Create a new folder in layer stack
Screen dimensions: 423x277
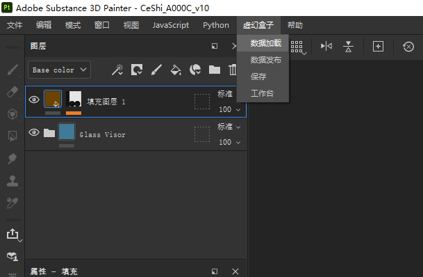tap(215, 70)
